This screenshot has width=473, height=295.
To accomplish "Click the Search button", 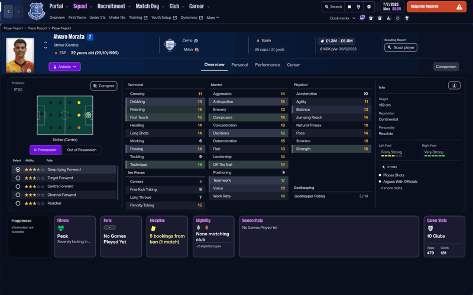I will point(333,6).
